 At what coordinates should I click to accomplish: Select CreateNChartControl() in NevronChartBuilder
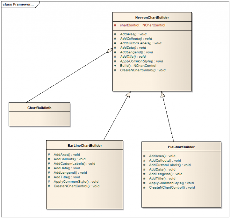coord(143,70)
